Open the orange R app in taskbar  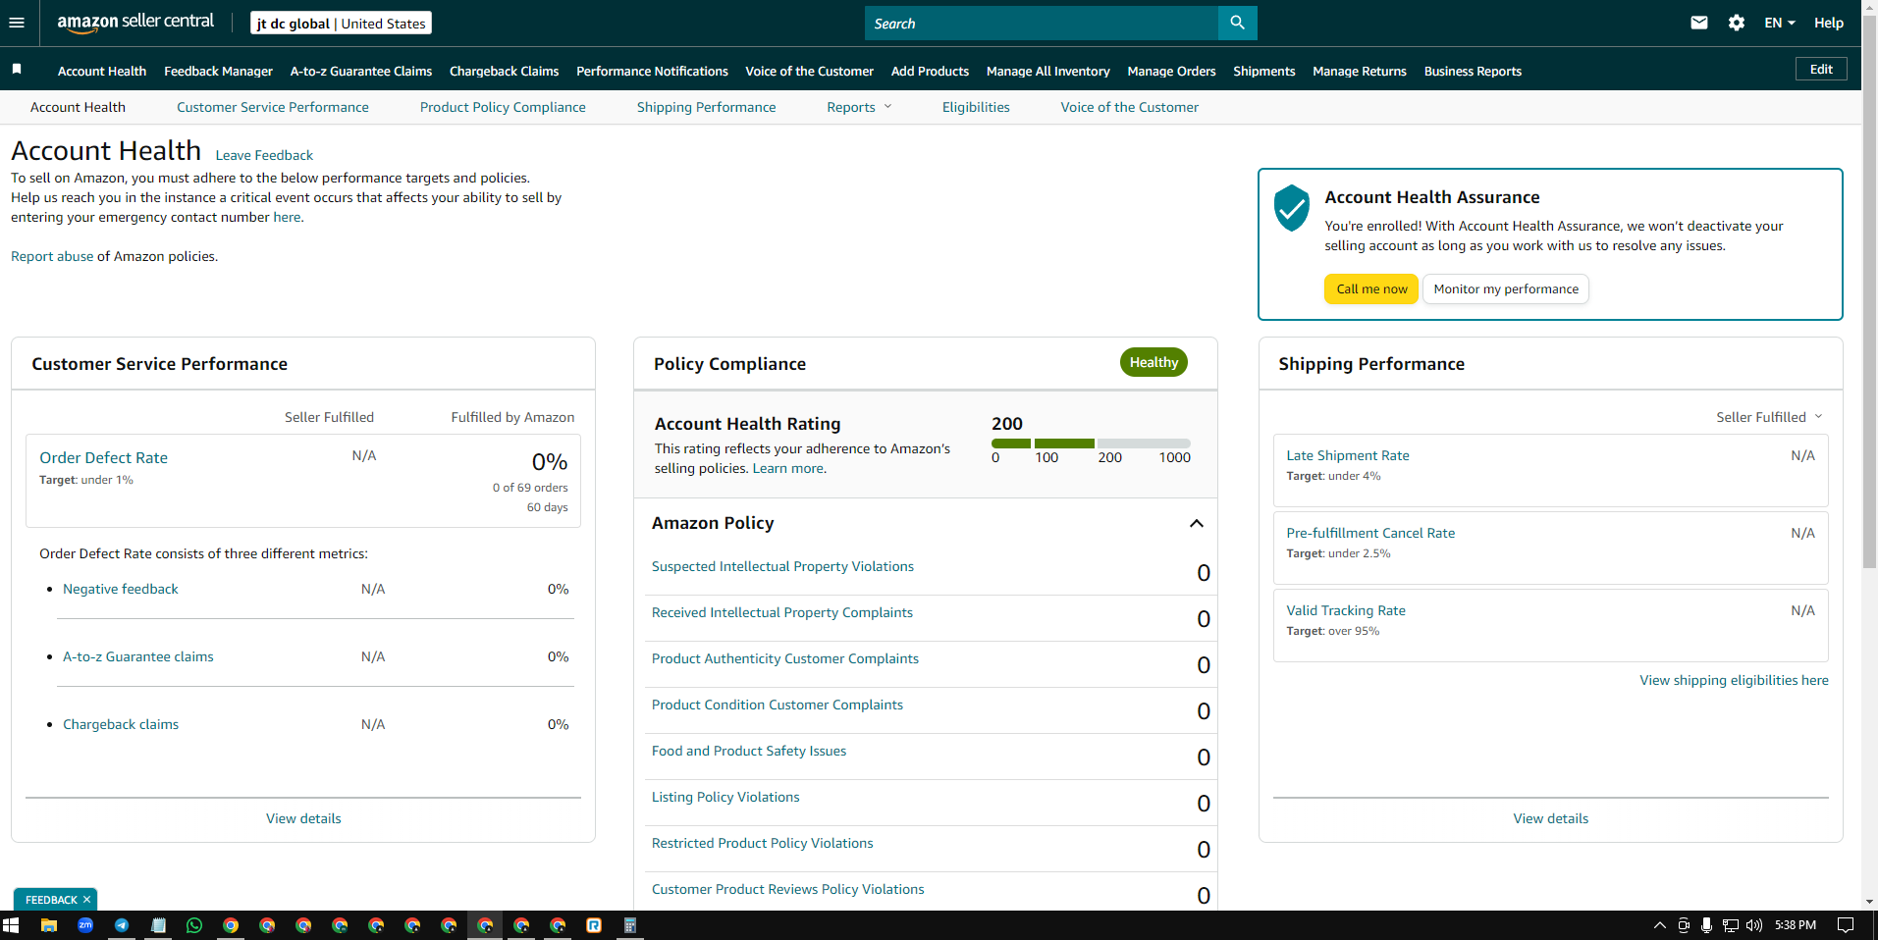click(x=594, y=925)
